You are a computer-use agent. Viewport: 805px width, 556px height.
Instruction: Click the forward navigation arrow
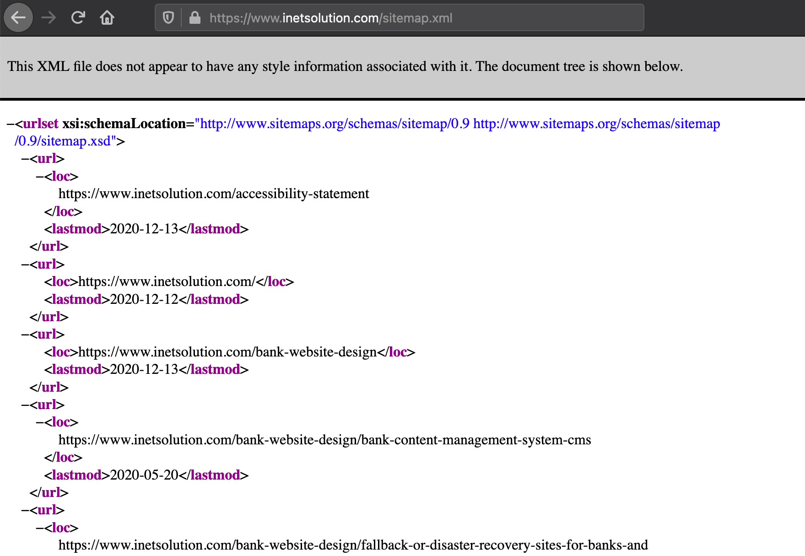tap(49, 18)
